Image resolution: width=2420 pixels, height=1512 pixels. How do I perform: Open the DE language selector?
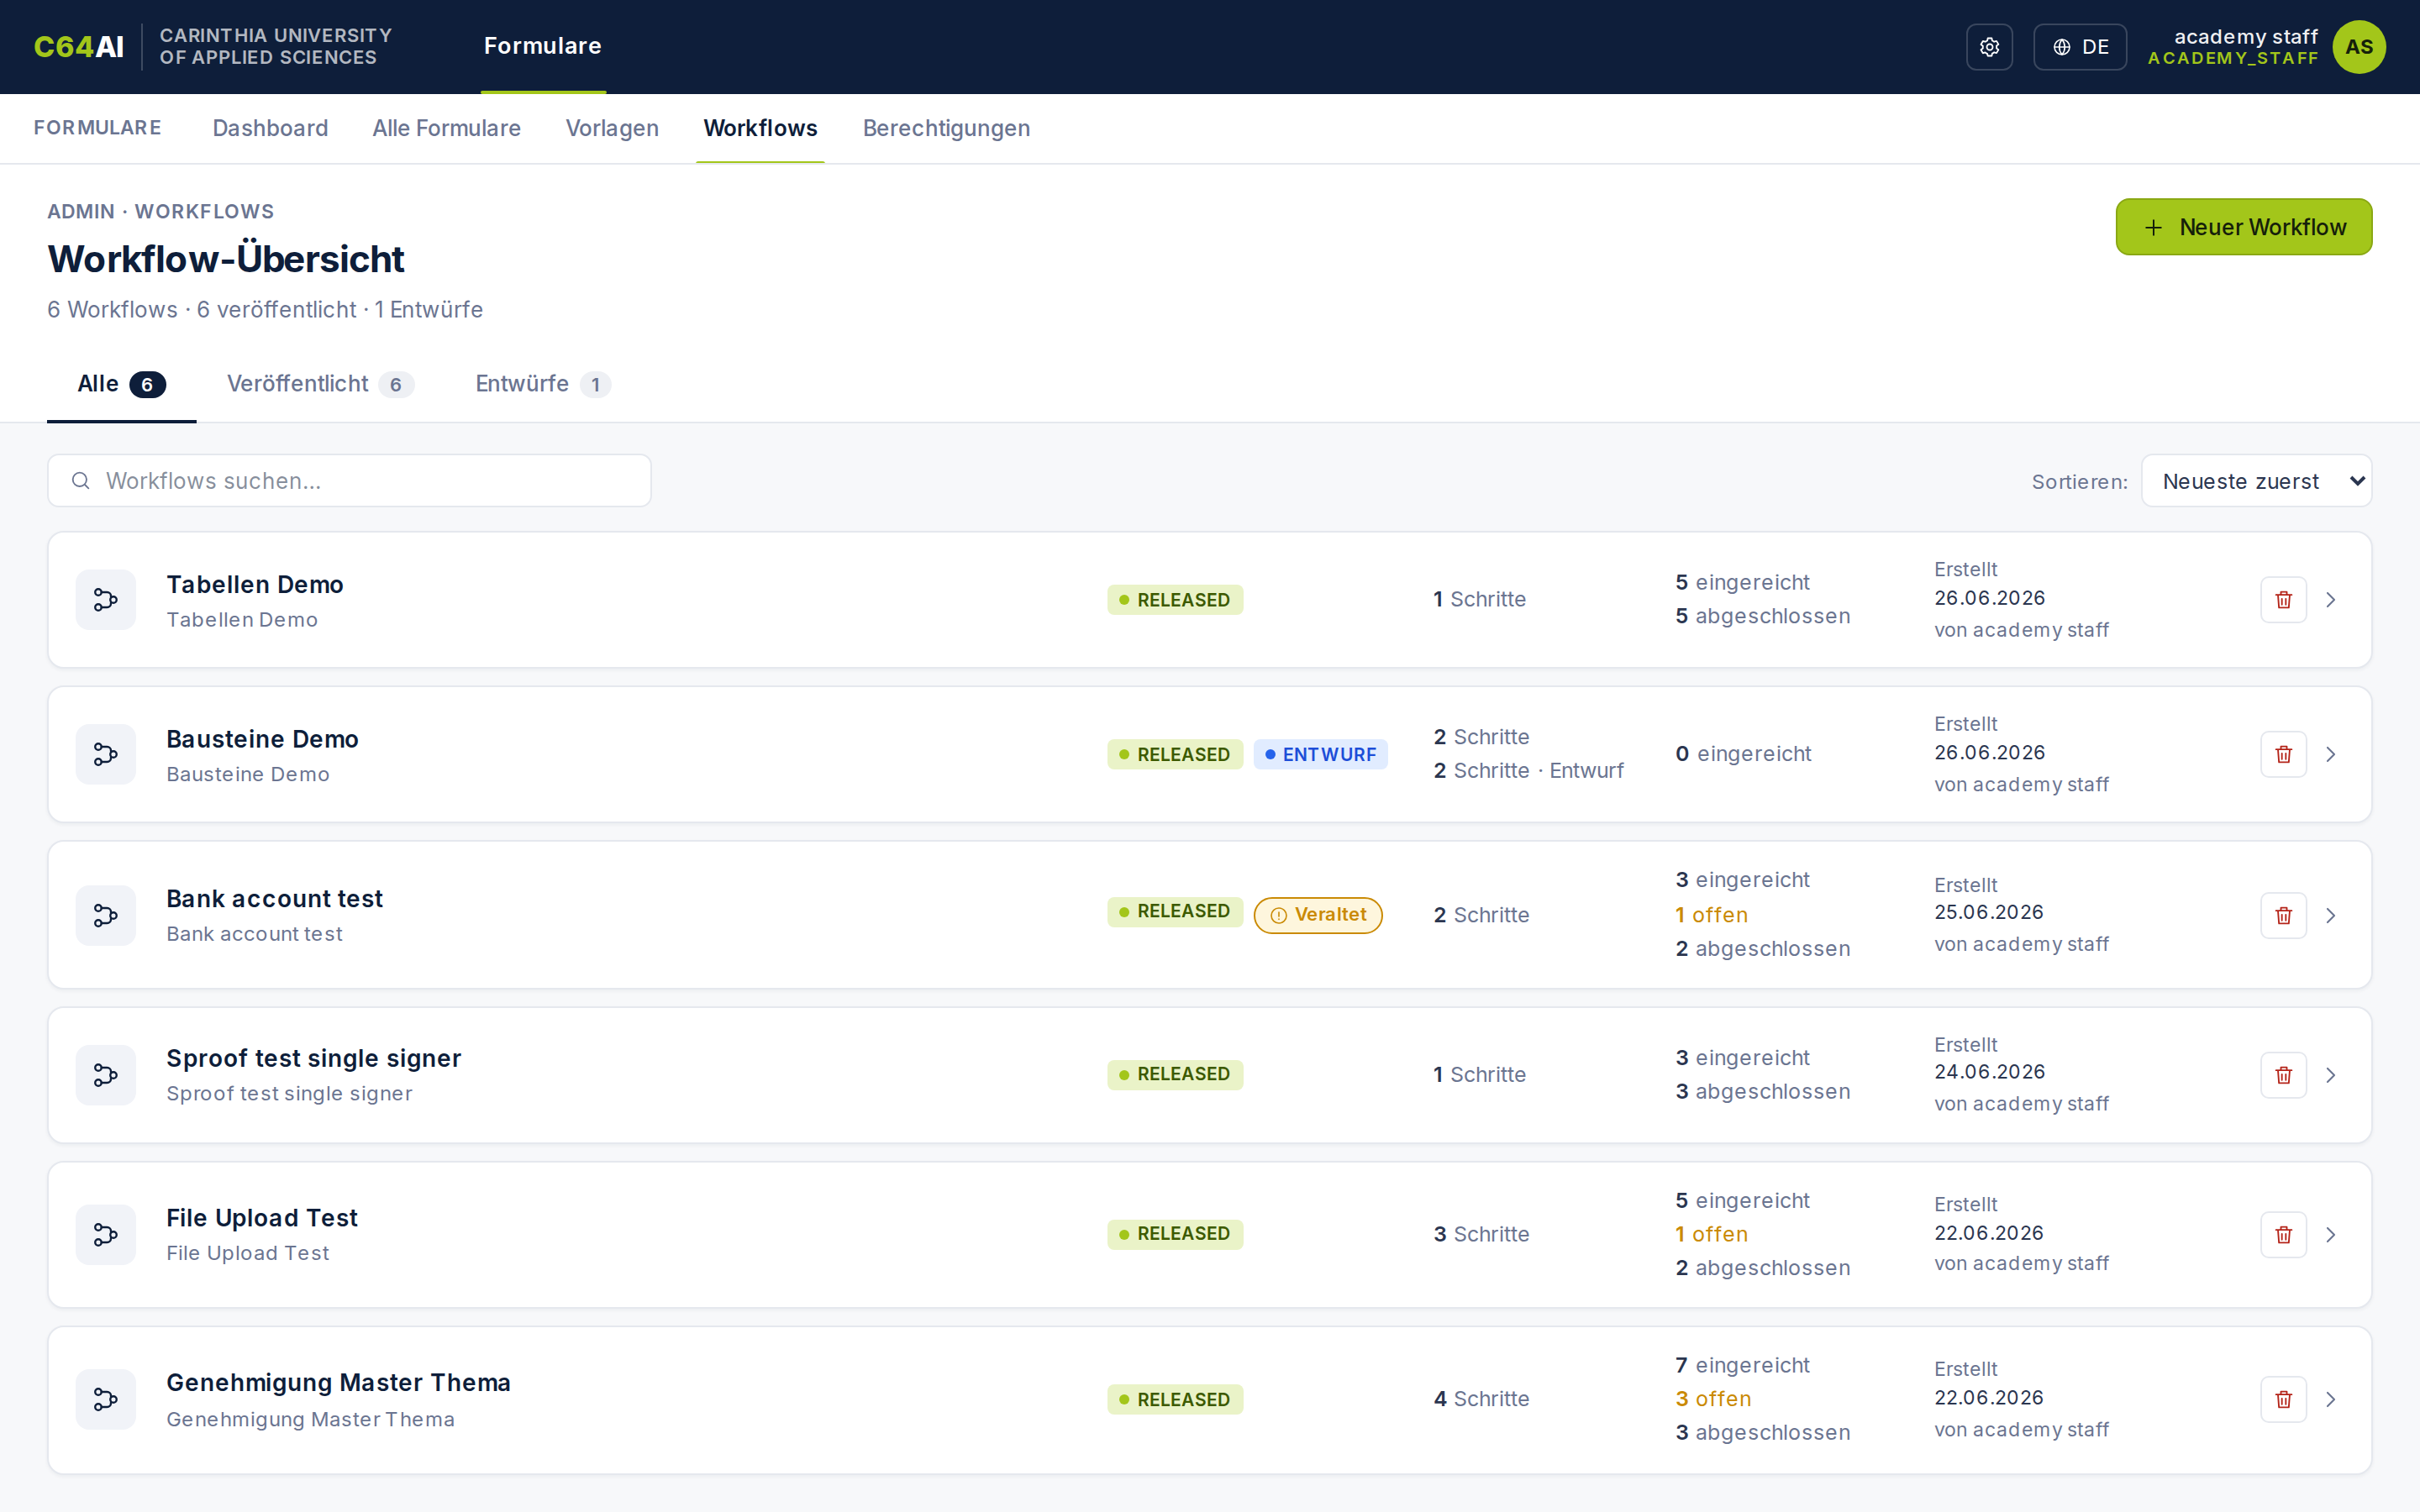tap(2080, 47)
